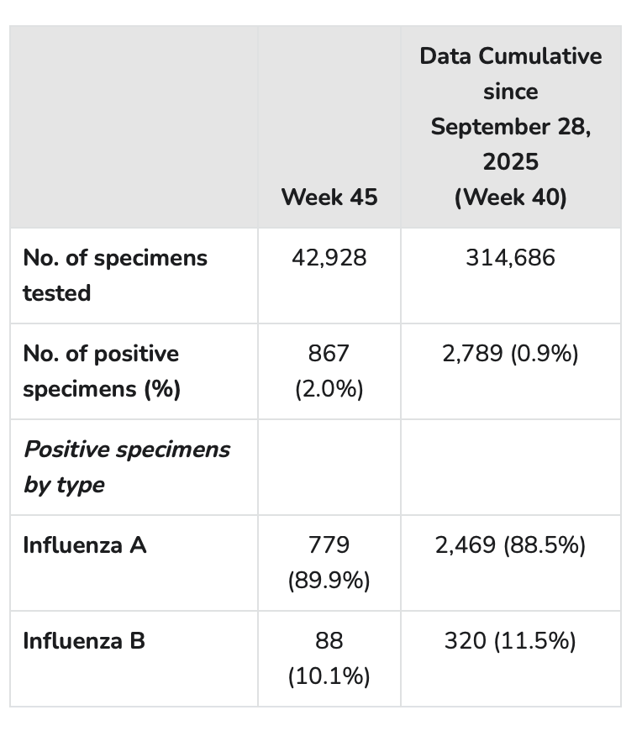Select the 'No. of specimens tested' row label
642x731 pixels.
[x=115, y=275]
